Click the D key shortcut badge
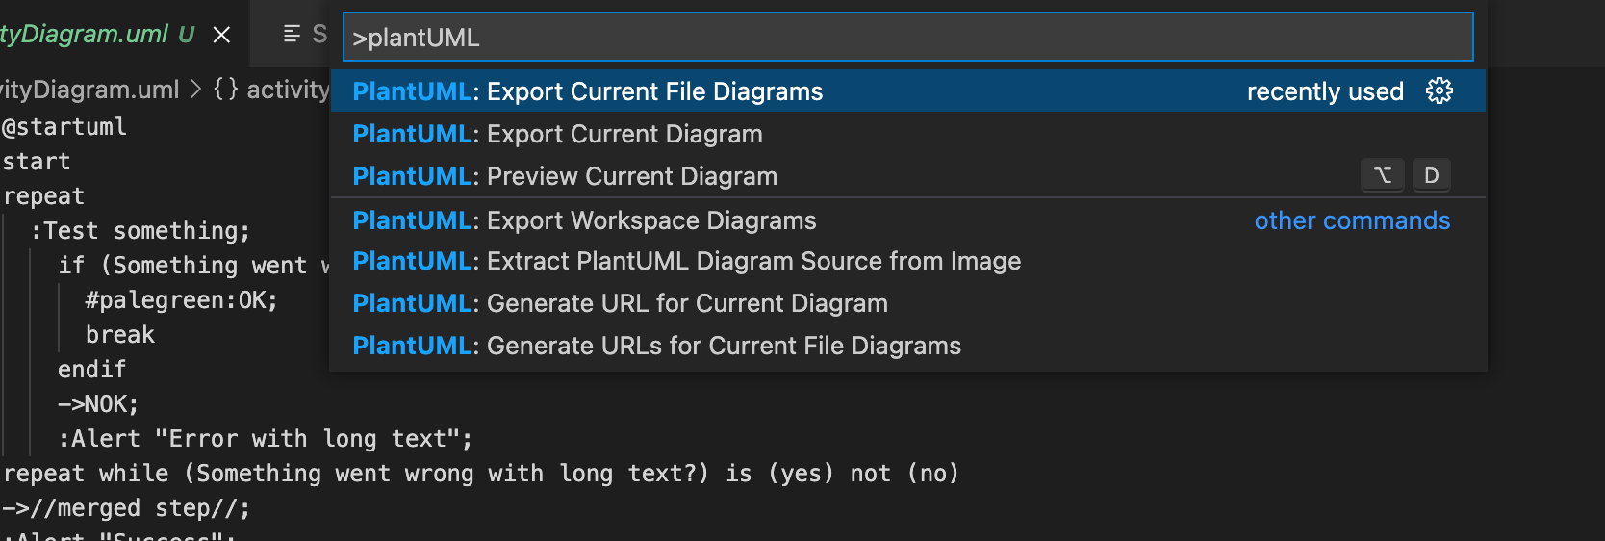 click(1431, 175)
